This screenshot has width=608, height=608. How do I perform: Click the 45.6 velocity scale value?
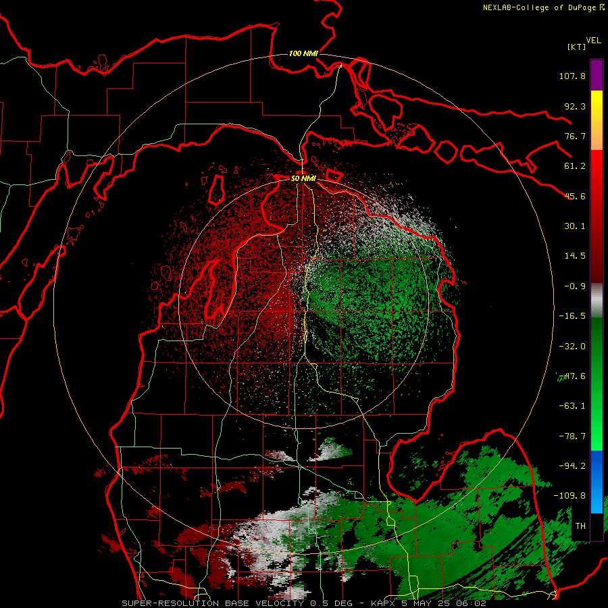pos(575,196)
